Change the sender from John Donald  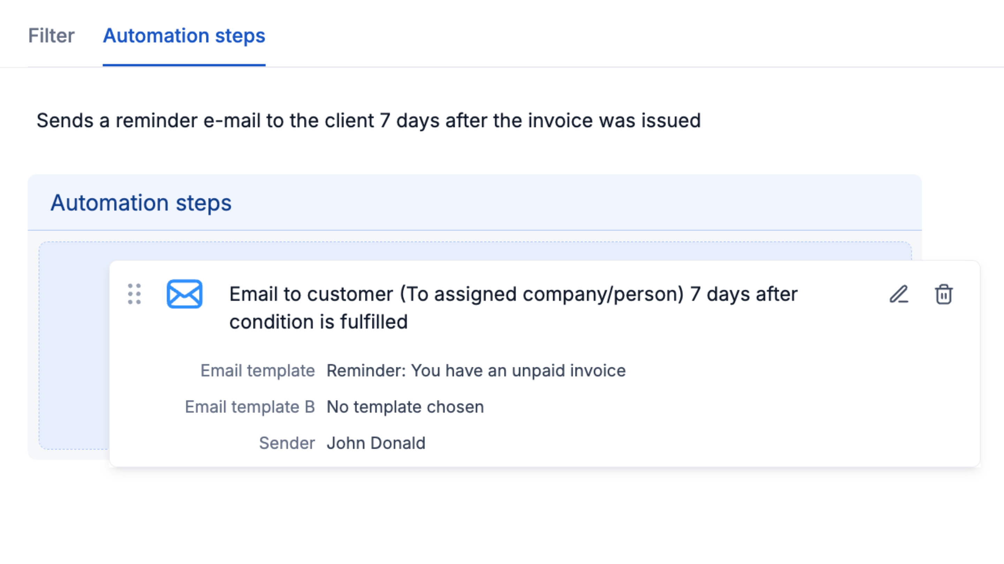coord(376,443)
